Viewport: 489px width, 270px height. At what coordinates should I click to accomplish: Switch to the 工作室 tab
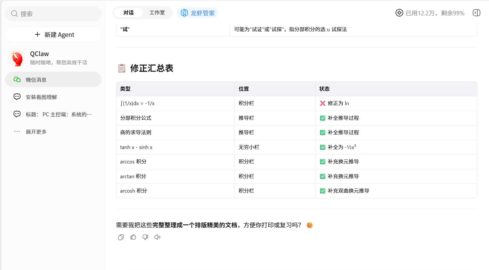(x=157, y=13)
